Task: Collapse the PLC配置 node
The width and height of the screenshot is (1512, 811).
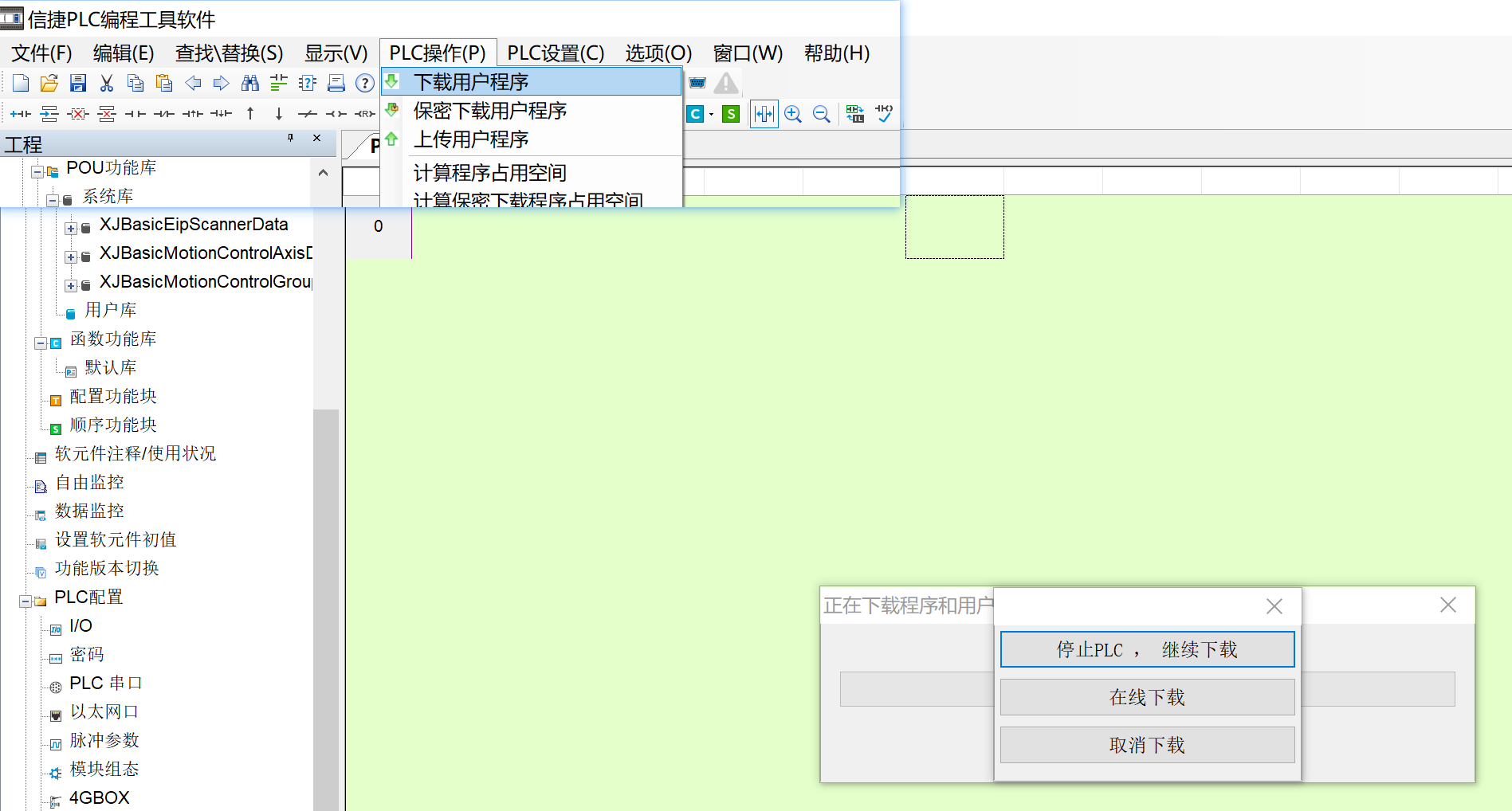Action: coord(26,601)
